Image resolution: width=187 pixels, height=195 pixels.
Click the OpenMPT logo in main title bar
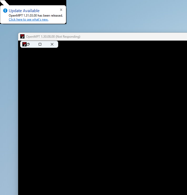pyautogui.click(x=22, y=37)
